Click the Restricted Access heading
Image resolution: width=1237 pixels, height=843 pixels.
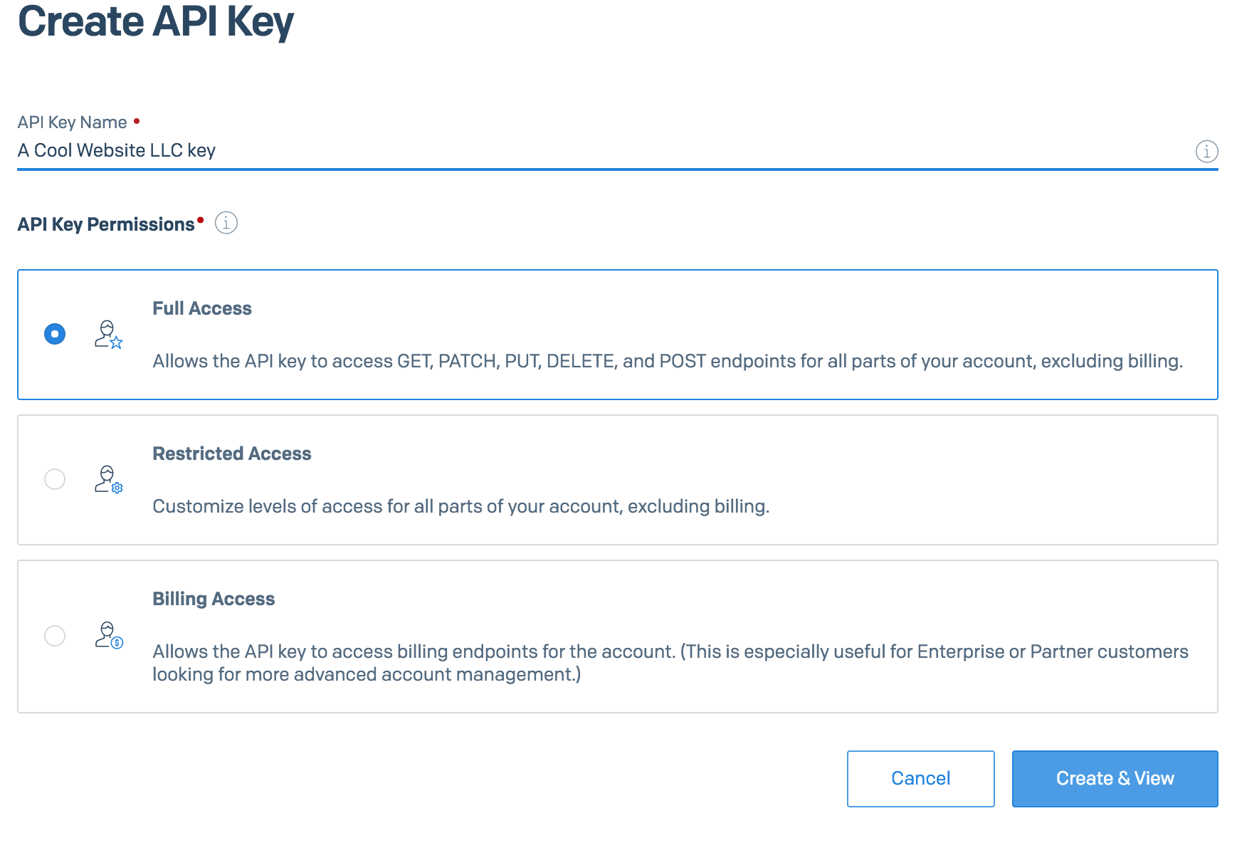232,454
